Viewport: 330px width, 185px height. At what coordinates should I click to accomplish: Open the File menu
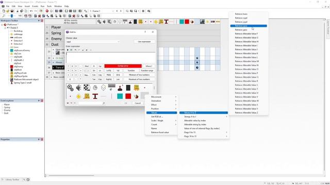point(8,6)
